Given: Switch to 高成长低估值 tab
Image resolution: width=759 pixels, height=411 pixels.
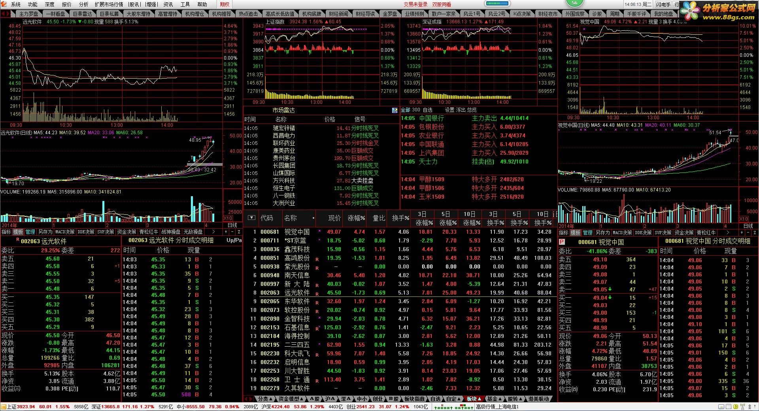Looking at the screenshot, I should tap(280, 14).
